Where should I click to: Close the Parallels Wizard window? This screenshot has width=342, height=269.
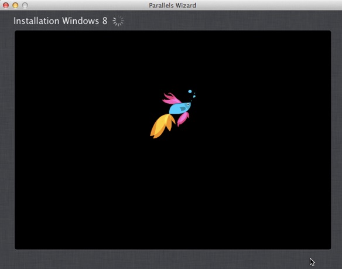(6, 5)
